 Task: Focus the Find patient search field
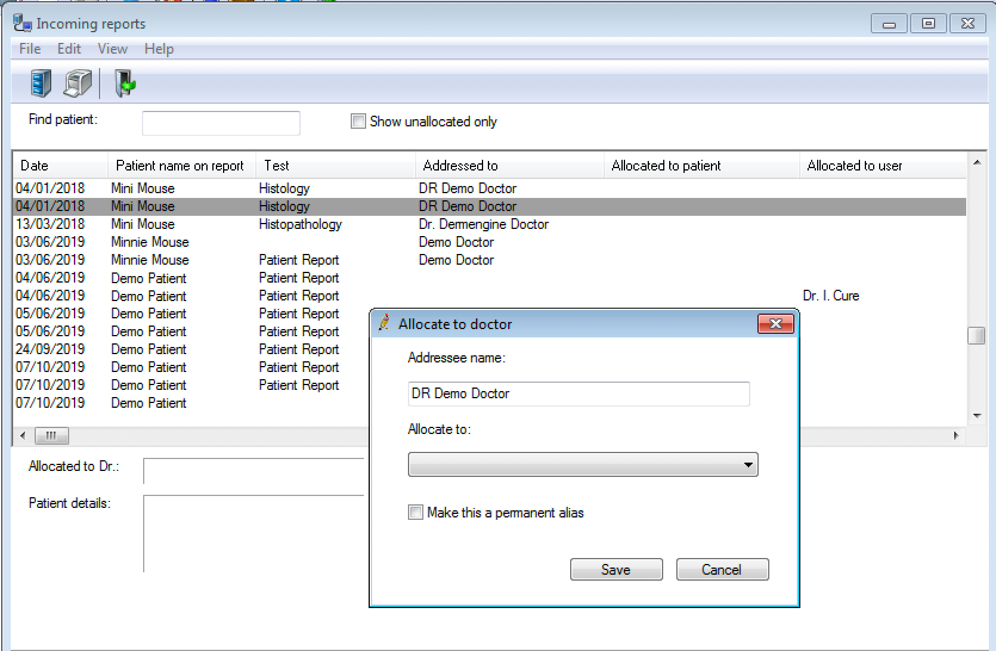point(221,123)
